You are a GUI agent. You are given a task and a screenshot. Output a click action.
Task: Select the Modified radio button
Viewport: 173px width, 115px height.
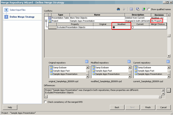(x=114, y=27)
